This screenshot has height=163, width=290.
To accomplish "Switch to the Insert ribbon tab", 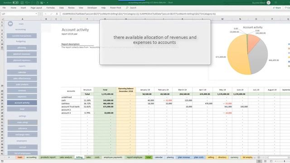I will tap(23, 8).
